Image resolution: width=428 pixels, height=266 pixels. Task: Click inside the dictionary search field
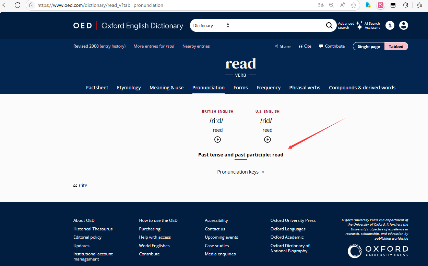click(278, 26)
